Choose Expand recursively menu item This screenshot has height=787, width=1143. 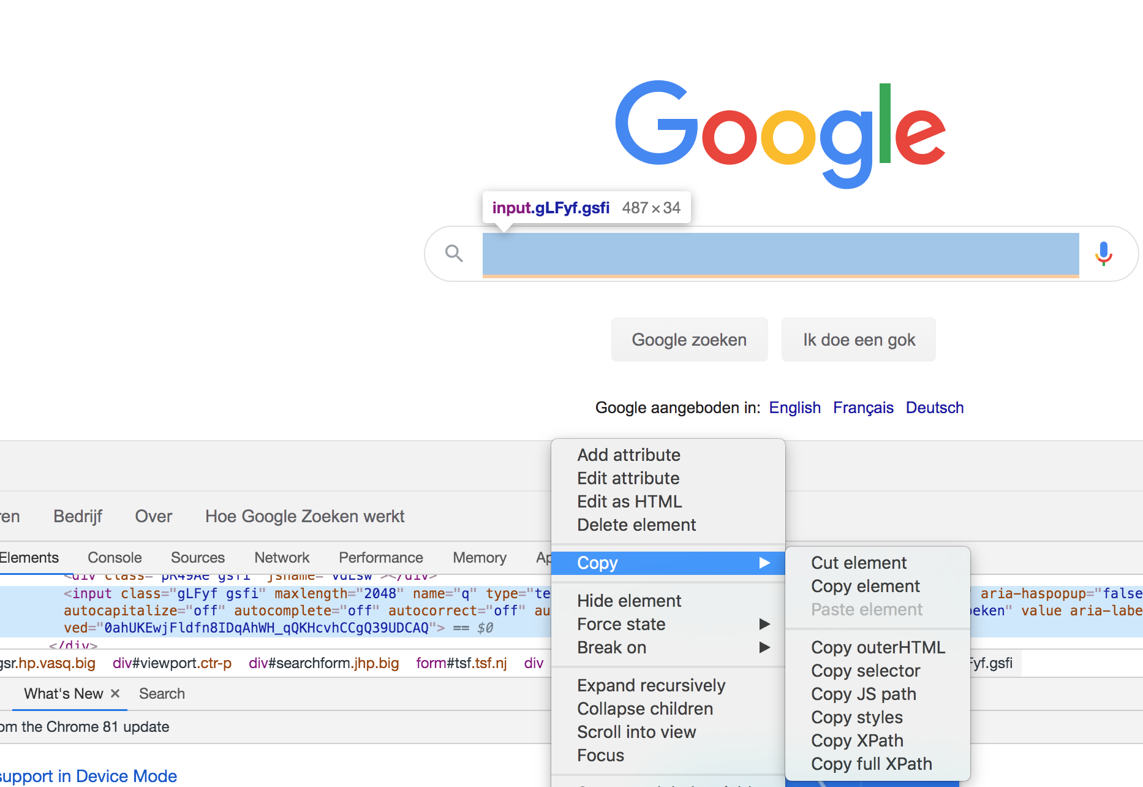(668, 685)
